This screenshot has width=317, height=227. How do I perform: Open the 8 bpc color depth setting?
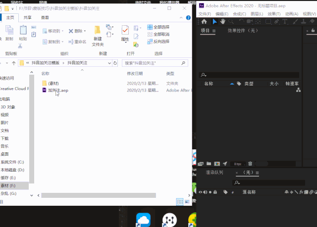pyautogui.click(x=238, y=164)
